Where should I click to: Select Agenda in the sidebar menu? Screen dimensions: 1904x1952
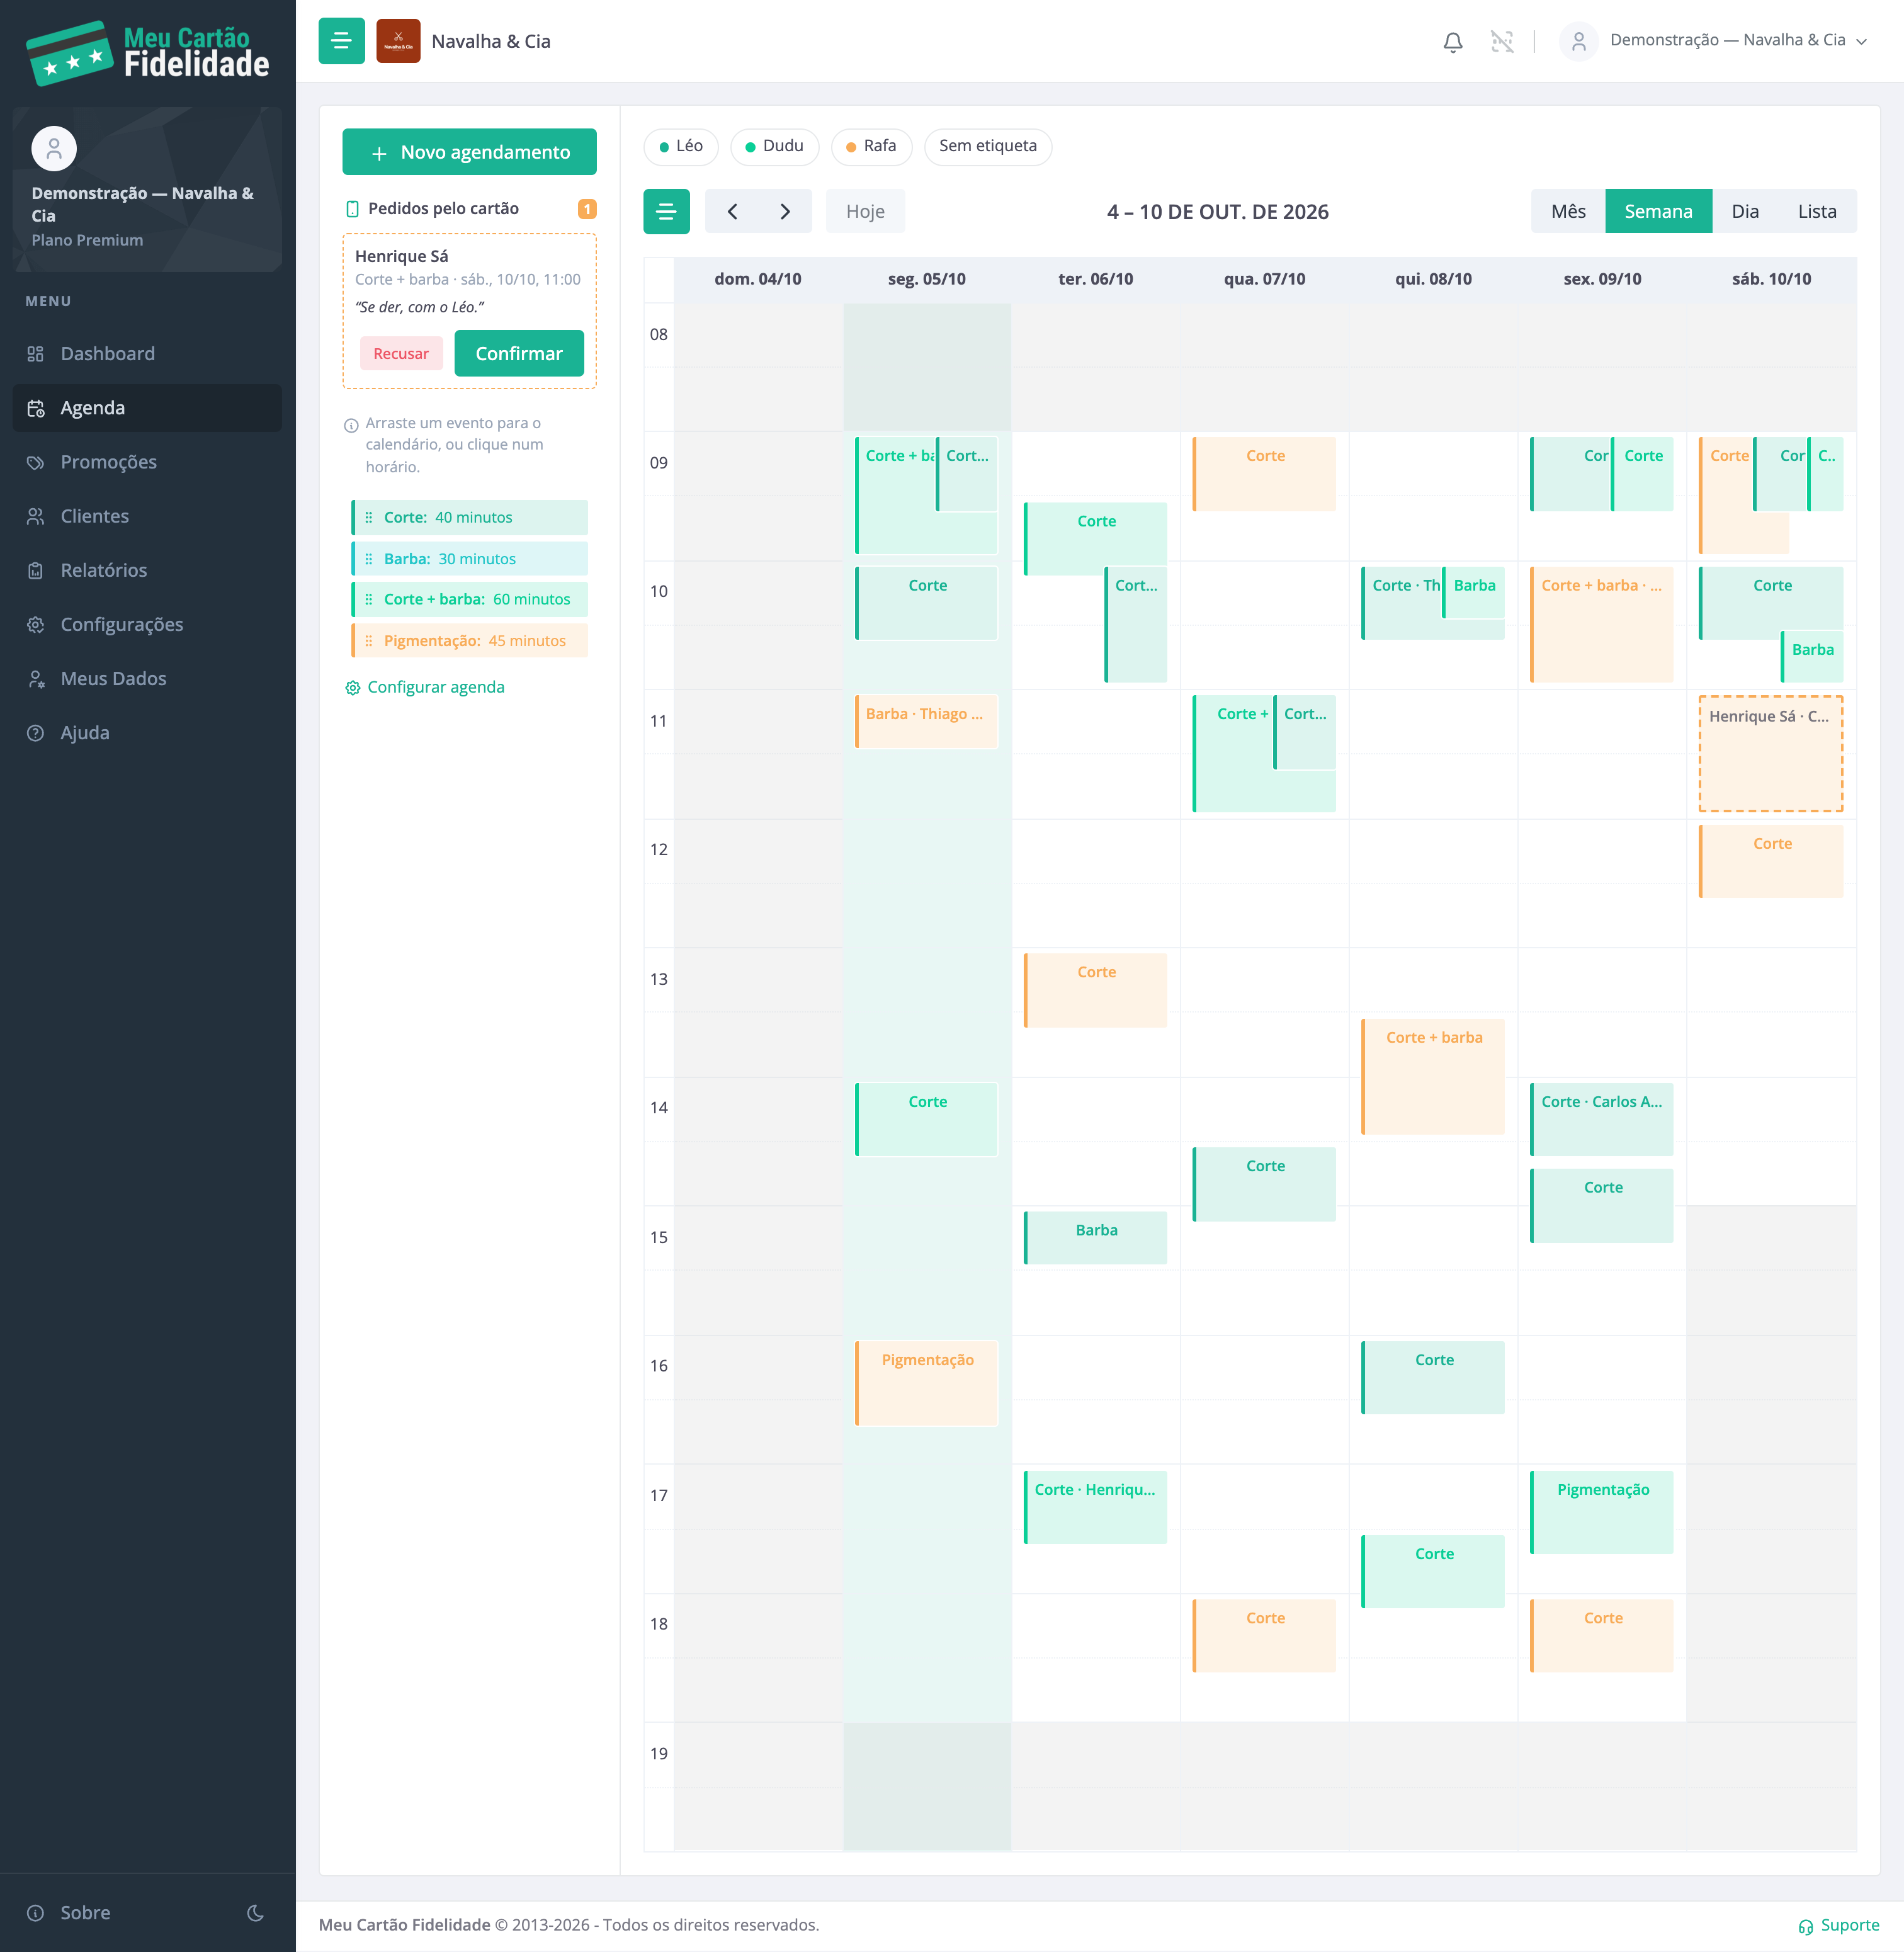147,408
